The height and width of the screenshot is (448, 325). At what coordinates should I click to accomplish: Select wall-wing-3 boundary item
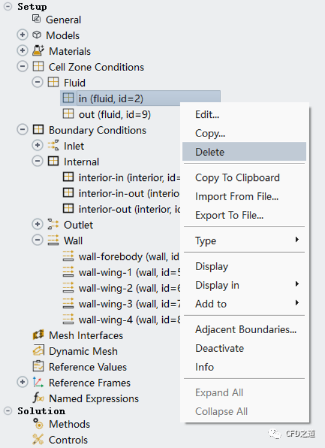tap(121, 304)
